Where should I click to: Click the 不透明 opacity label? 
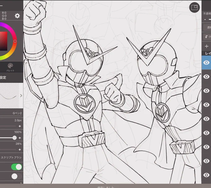coord(207,14)
